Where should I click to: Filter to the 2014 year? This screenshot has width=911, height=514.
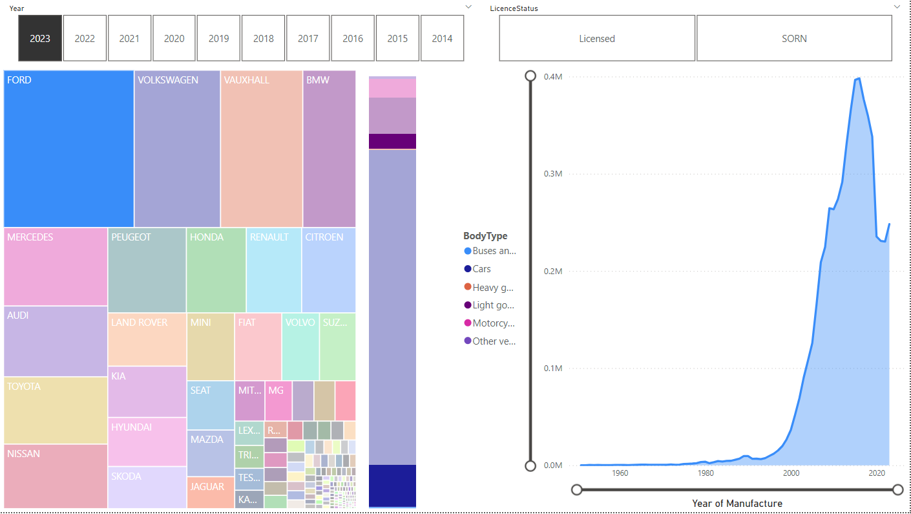pyautogui.click(x=443, y=38)
